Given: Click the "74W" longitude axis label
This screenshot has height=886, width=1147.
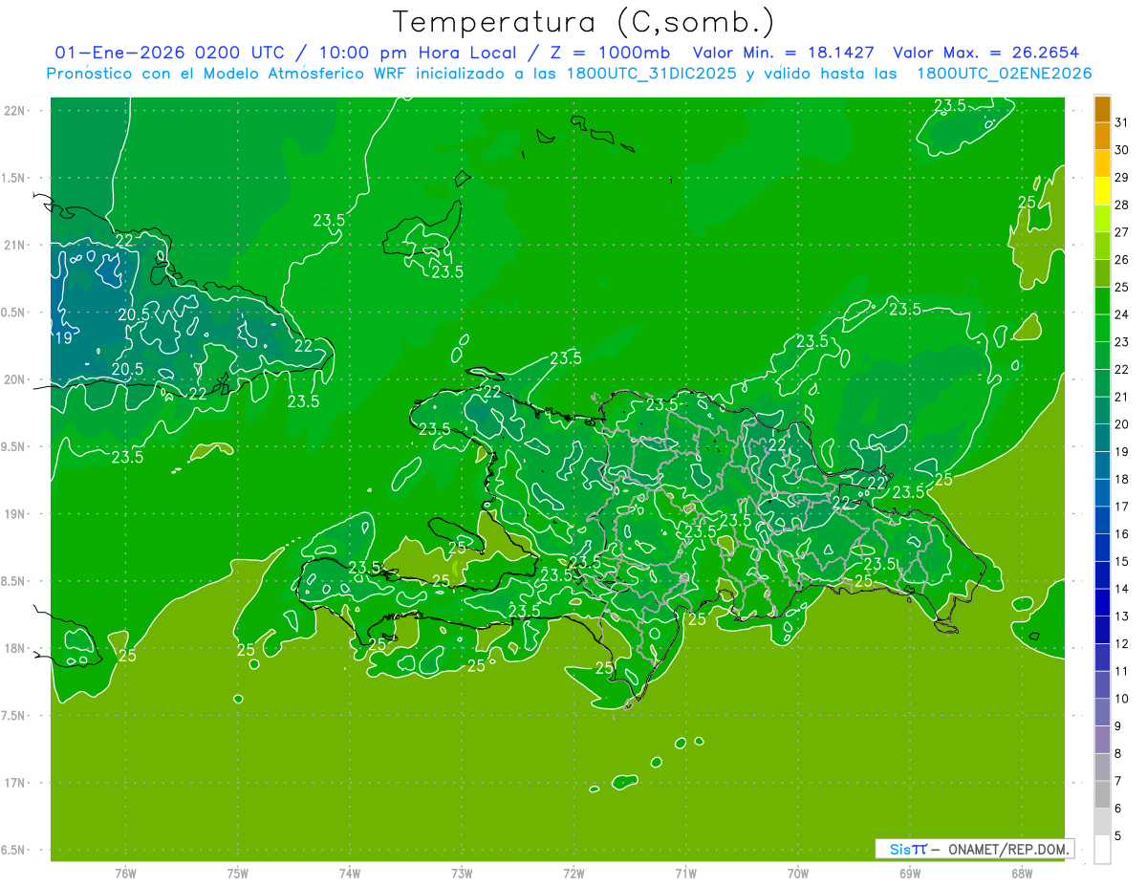Looking at the screenshot, I should point(350,874).
